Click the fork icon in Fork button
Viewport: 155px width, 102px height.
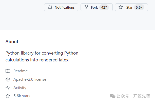point(86,7)
